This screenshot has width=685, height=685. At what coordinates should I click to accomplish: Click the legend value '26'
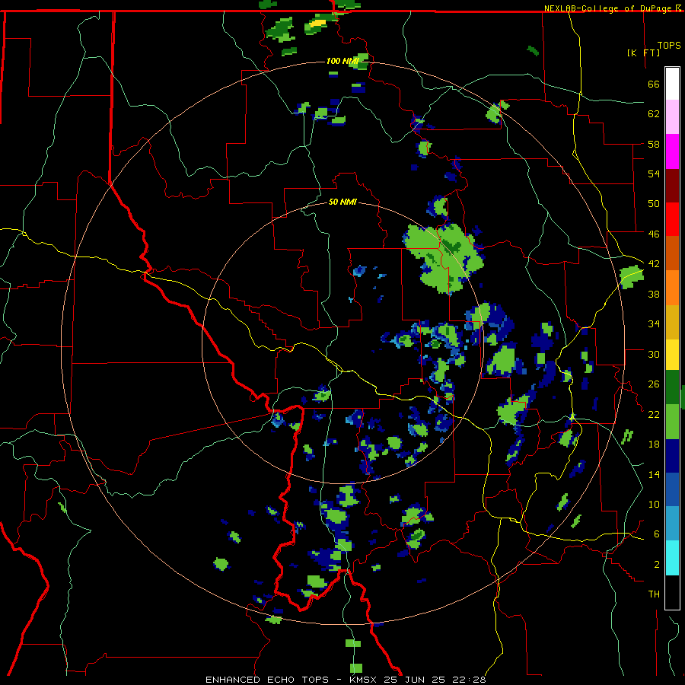654,384
